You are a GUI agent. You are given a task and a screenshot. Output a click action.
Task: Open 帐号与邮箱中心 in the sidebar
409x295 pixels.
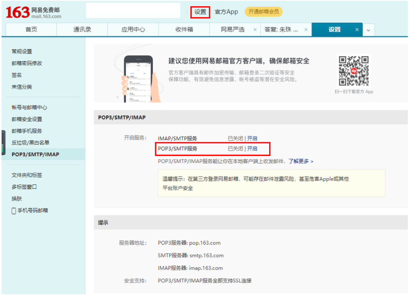pyautogui.click(x=29, y=107)
